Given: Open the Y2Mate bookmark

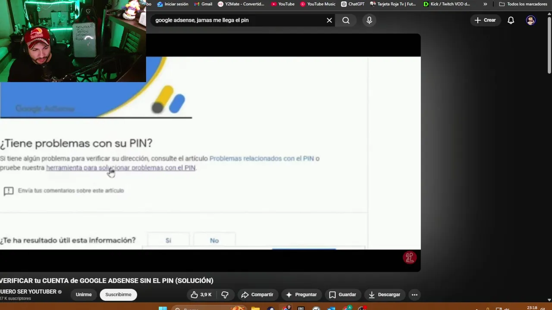Looking at the screenshot, I should (241, 4).
